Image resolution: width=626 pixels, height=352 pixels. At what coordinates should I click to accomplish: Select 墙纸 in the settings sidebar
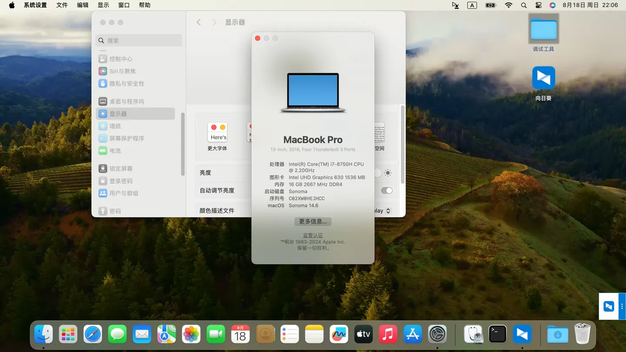tap(115, 126)
